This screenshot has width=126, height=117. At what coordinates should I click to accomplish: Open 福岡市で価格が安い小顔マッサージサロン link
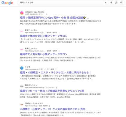pos(44,36)
